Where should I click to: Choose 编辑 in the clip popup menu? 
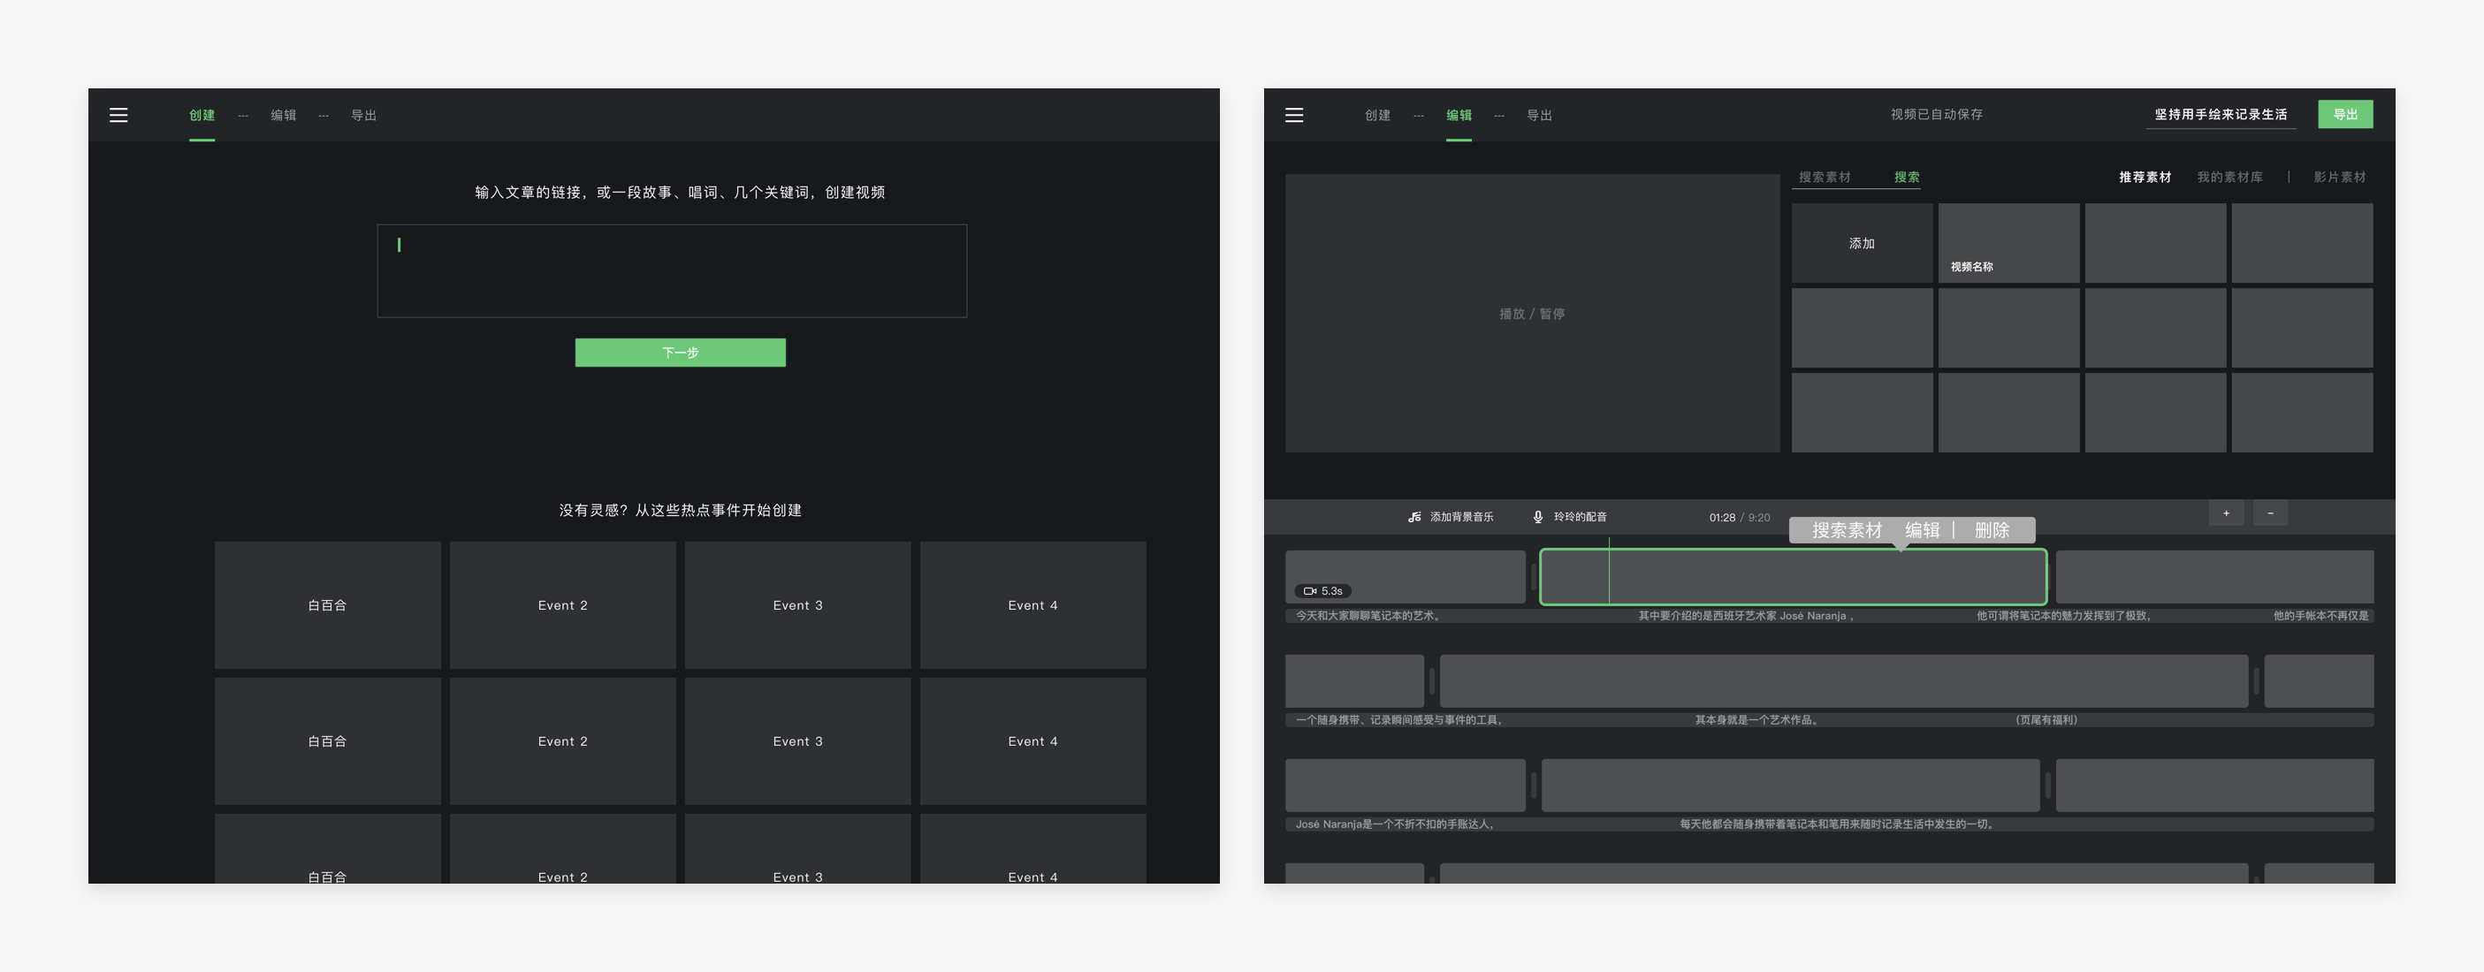[x=1921, y=530]
